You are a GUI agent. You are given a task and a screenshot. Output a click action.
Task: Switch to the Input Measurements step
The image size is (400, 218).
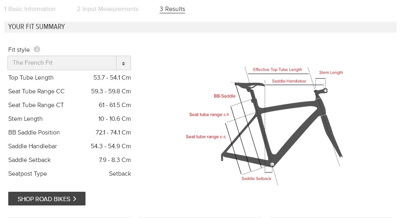[x=108, y=9]
